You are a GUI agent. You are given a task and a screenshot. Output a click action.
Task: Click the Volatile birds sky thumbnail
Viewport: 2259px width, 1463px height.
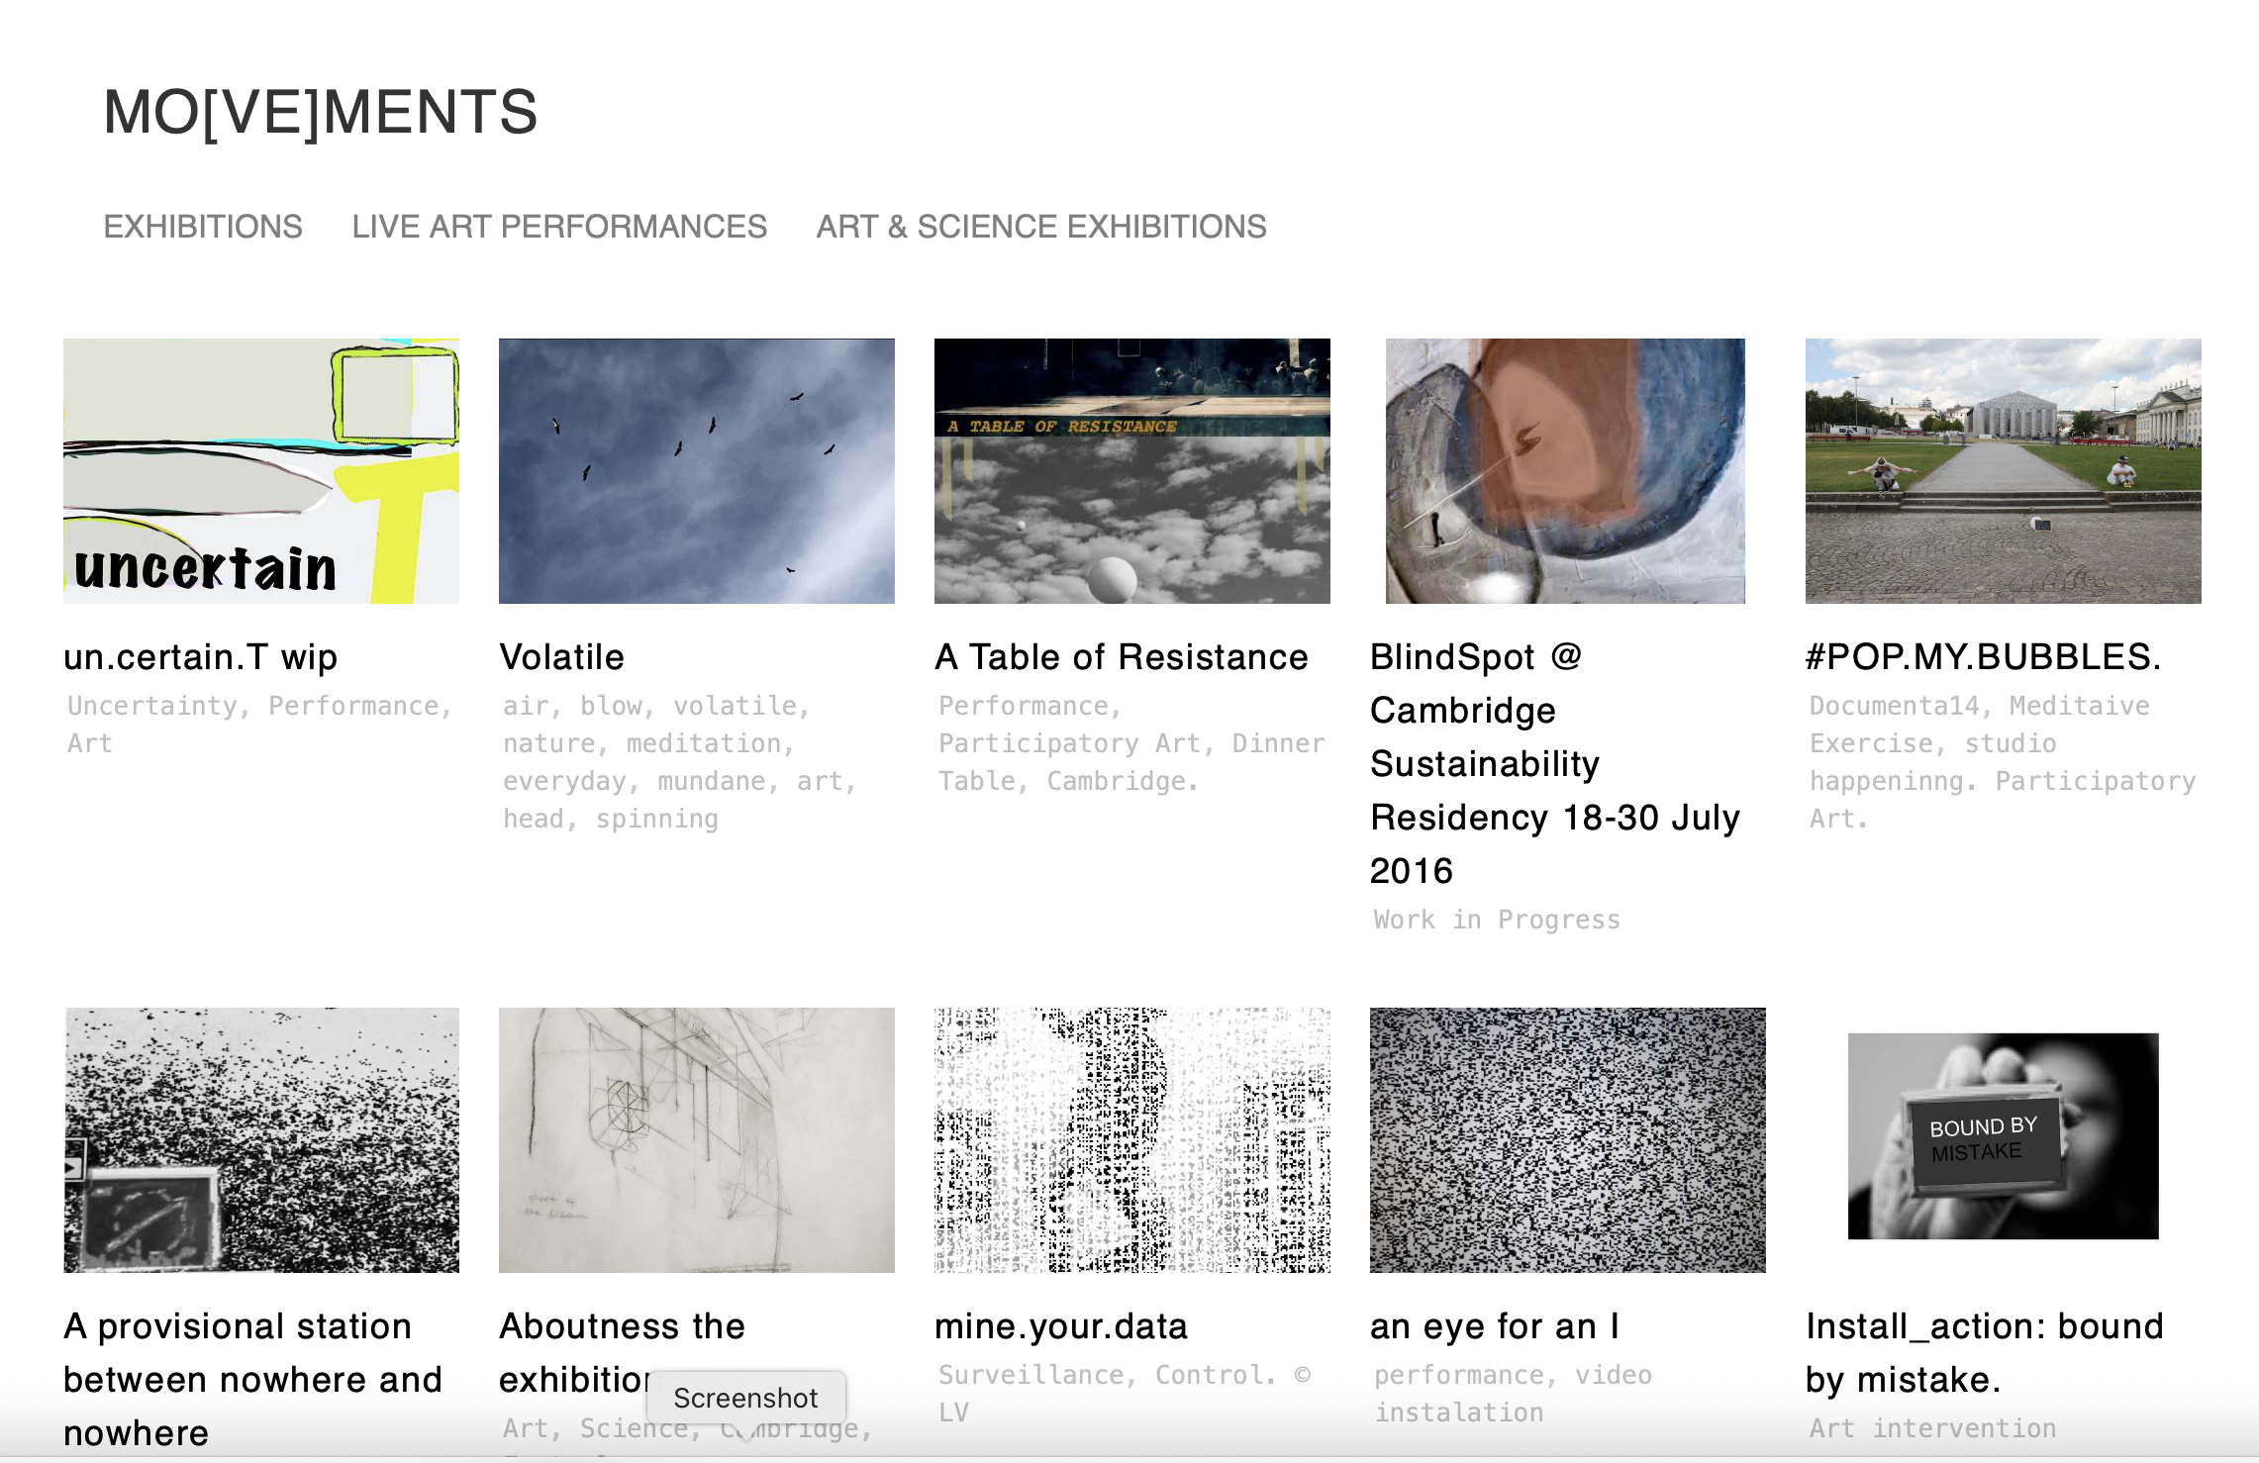click(x=697, y=471)
